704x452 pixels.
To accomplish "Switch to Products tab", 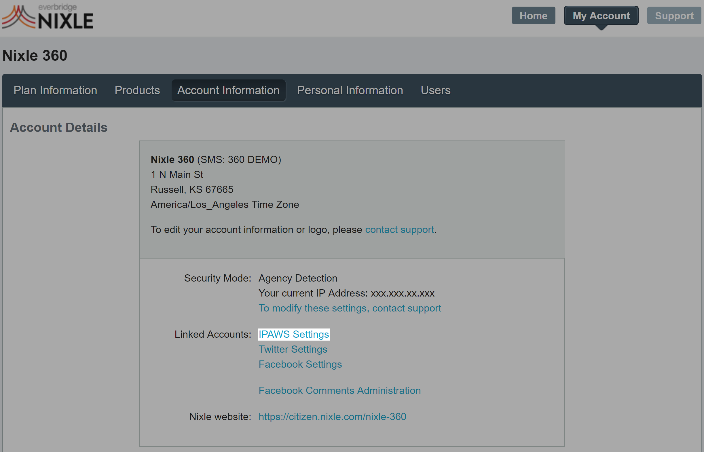I will click(137, 90).
